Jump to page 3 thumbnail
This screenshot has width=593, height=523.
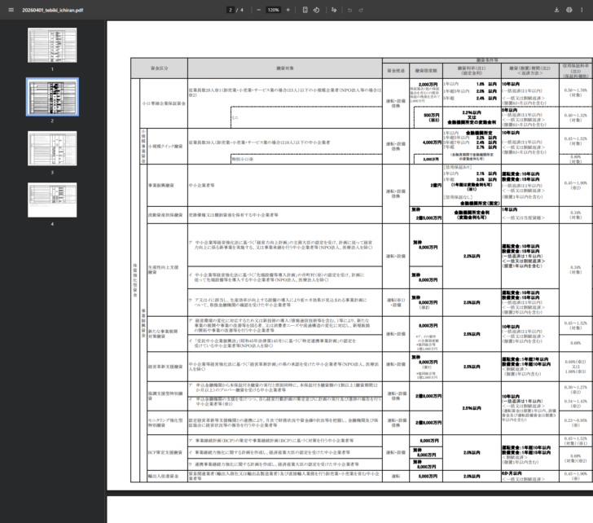(52, 148)
